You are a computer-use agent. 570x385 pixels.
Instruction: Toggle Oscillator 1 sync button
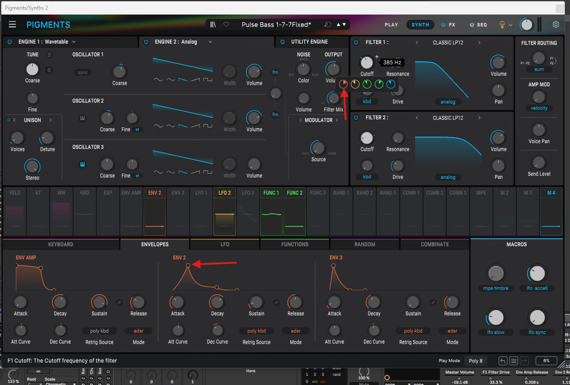[x=82, y=72]
